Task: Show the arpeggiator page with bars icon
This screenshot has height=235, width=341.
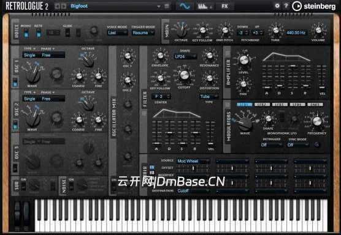Action: (204, 6)
